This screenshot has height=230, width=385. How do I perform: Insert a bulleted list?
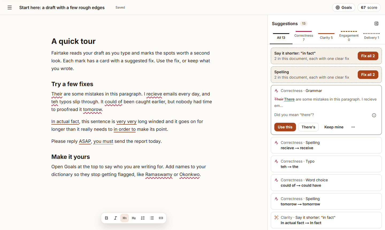pos(152,218)
